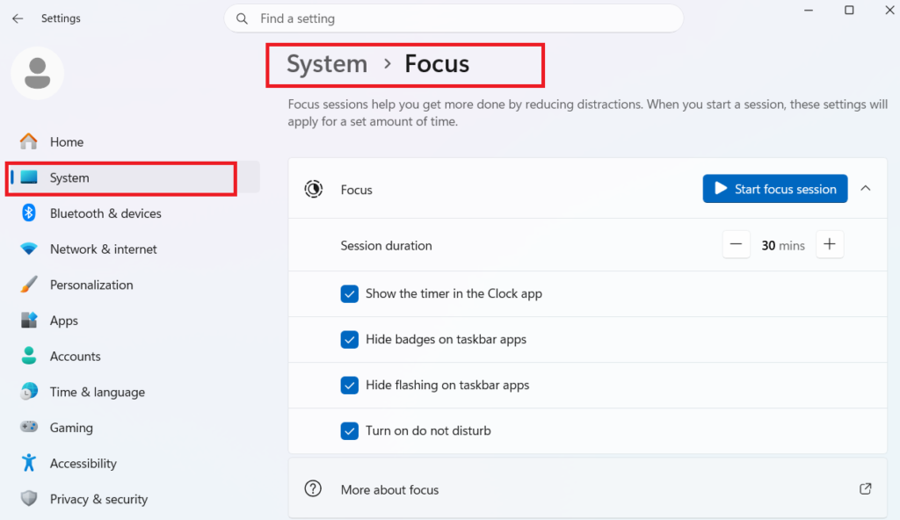
Task: Click the Personalization paintbrush icon
Action: click(x=29, y=284)
